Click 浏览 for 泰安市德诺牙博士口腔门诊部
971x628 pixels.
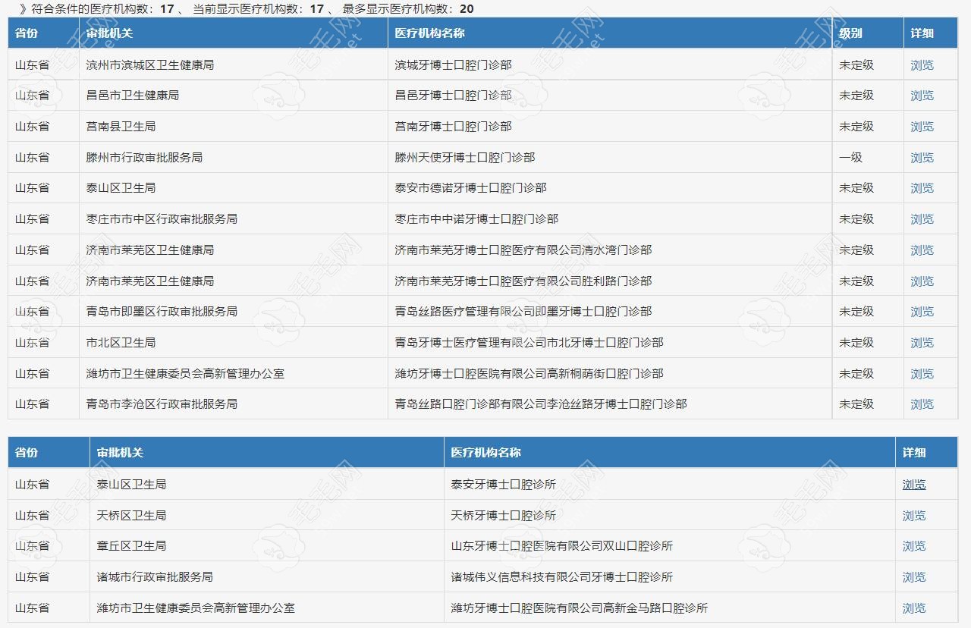point(922,188)
